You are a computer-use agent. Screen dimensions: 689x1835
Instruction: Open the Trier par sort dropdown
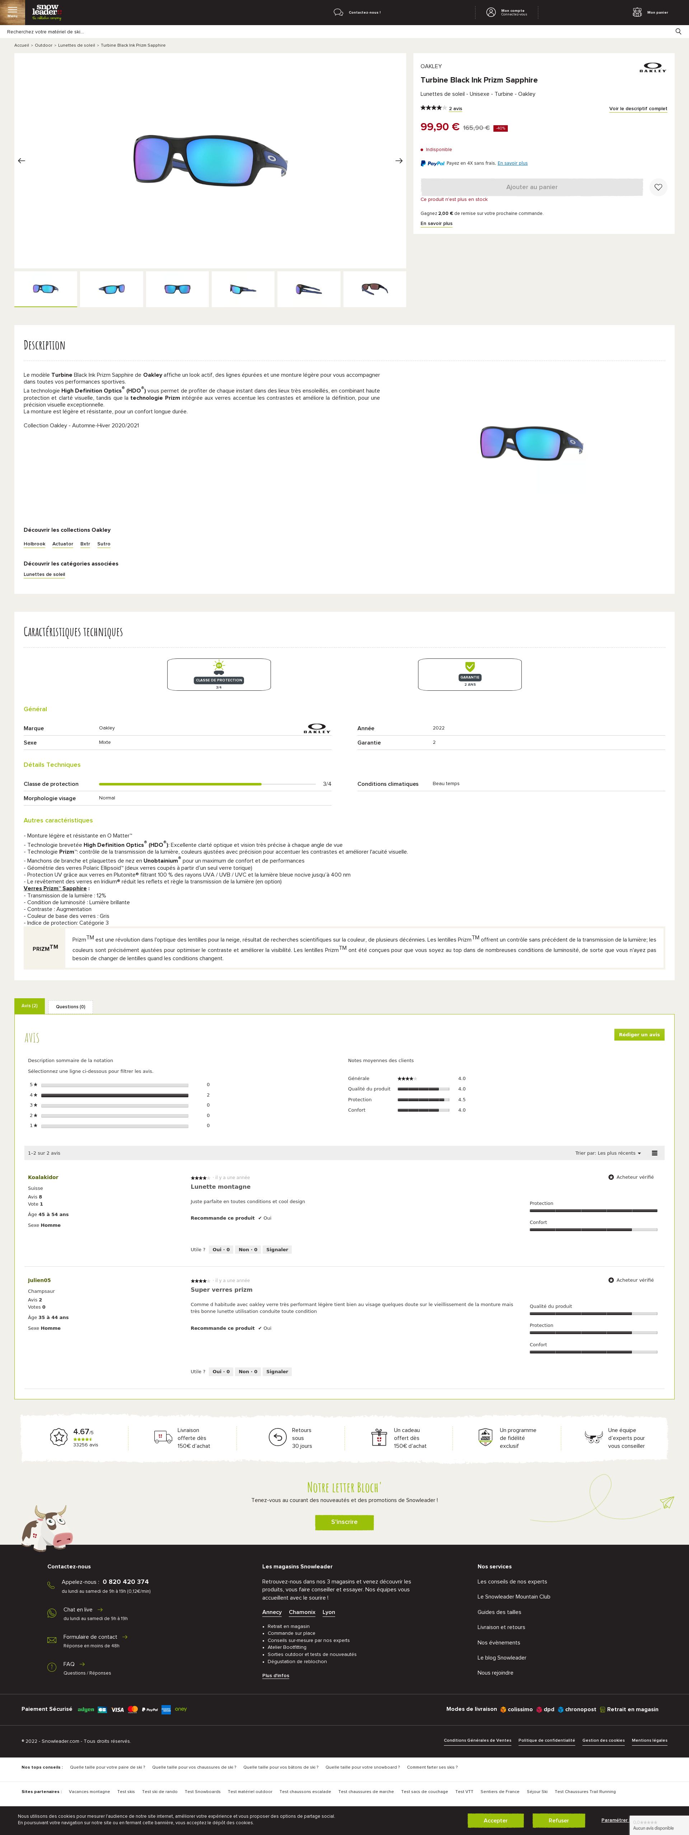coord(608,1153)
